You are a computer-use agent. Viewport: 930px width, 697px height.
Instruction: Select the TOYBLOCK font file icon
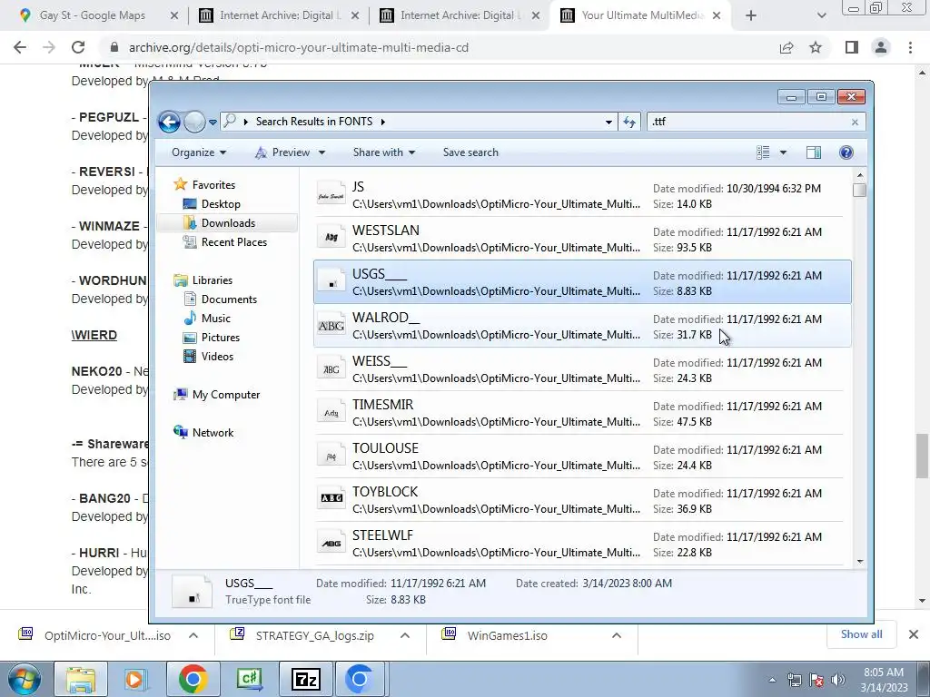pos(331,500)
